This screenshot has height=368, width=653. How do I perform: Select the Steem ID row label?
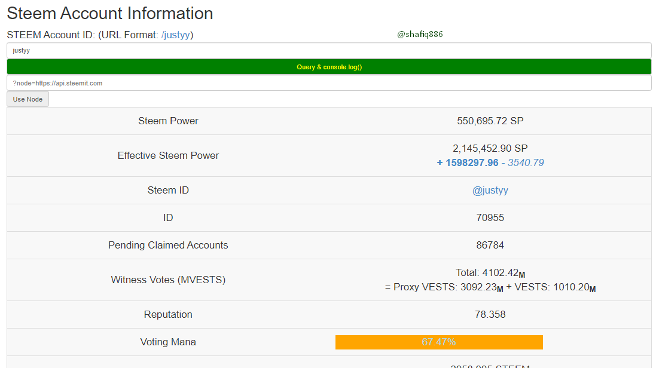pos(168,190)
